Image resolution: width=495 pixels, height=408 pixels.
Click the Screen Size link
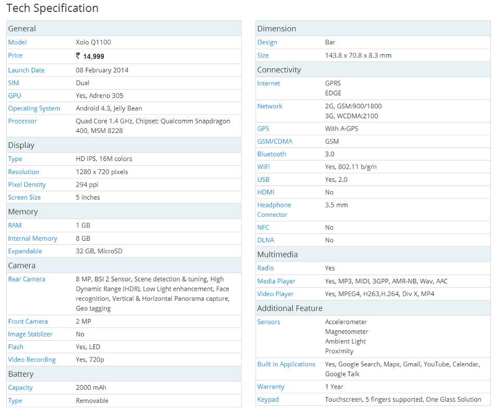click(24, 197)
